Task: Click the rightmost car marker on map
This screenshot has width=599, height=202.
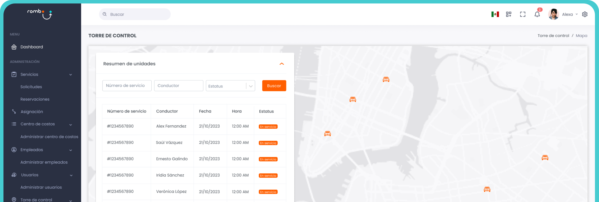Action: click(x=545, y=158)
